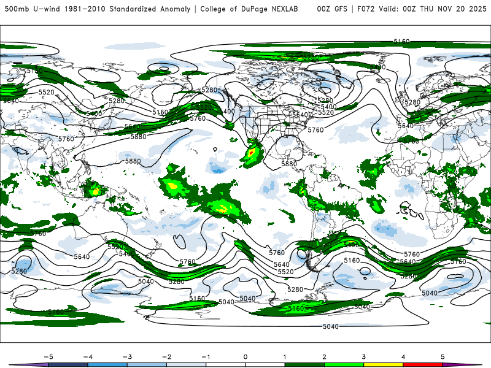Select the red 4 to 5 colorbar segment

pos(423,365)
